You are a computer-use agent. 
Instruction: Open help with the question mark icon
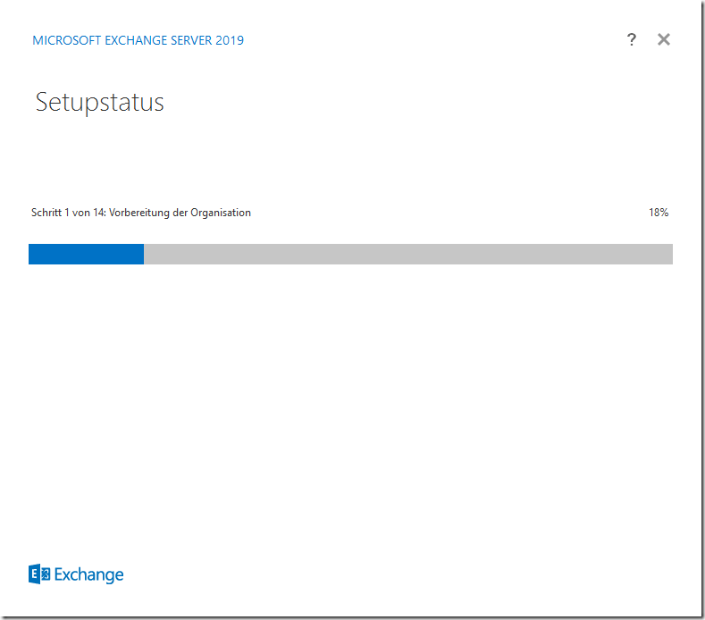click(632, 39)
